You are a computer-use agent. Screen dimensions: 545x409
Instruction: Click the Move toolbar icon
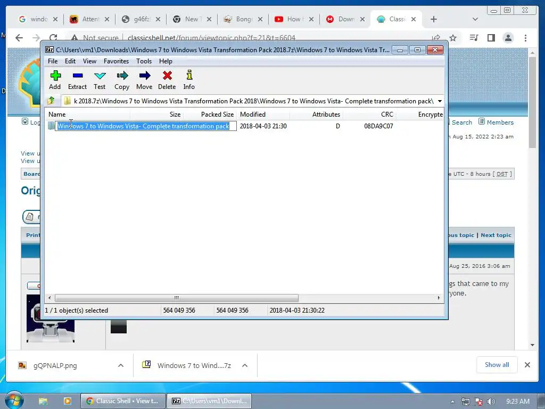(144, 80)
